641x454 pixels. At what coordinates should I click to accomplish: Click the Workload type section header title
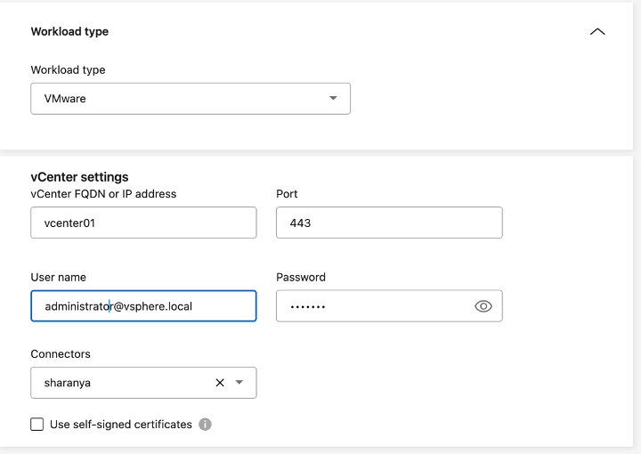(69, 31)
